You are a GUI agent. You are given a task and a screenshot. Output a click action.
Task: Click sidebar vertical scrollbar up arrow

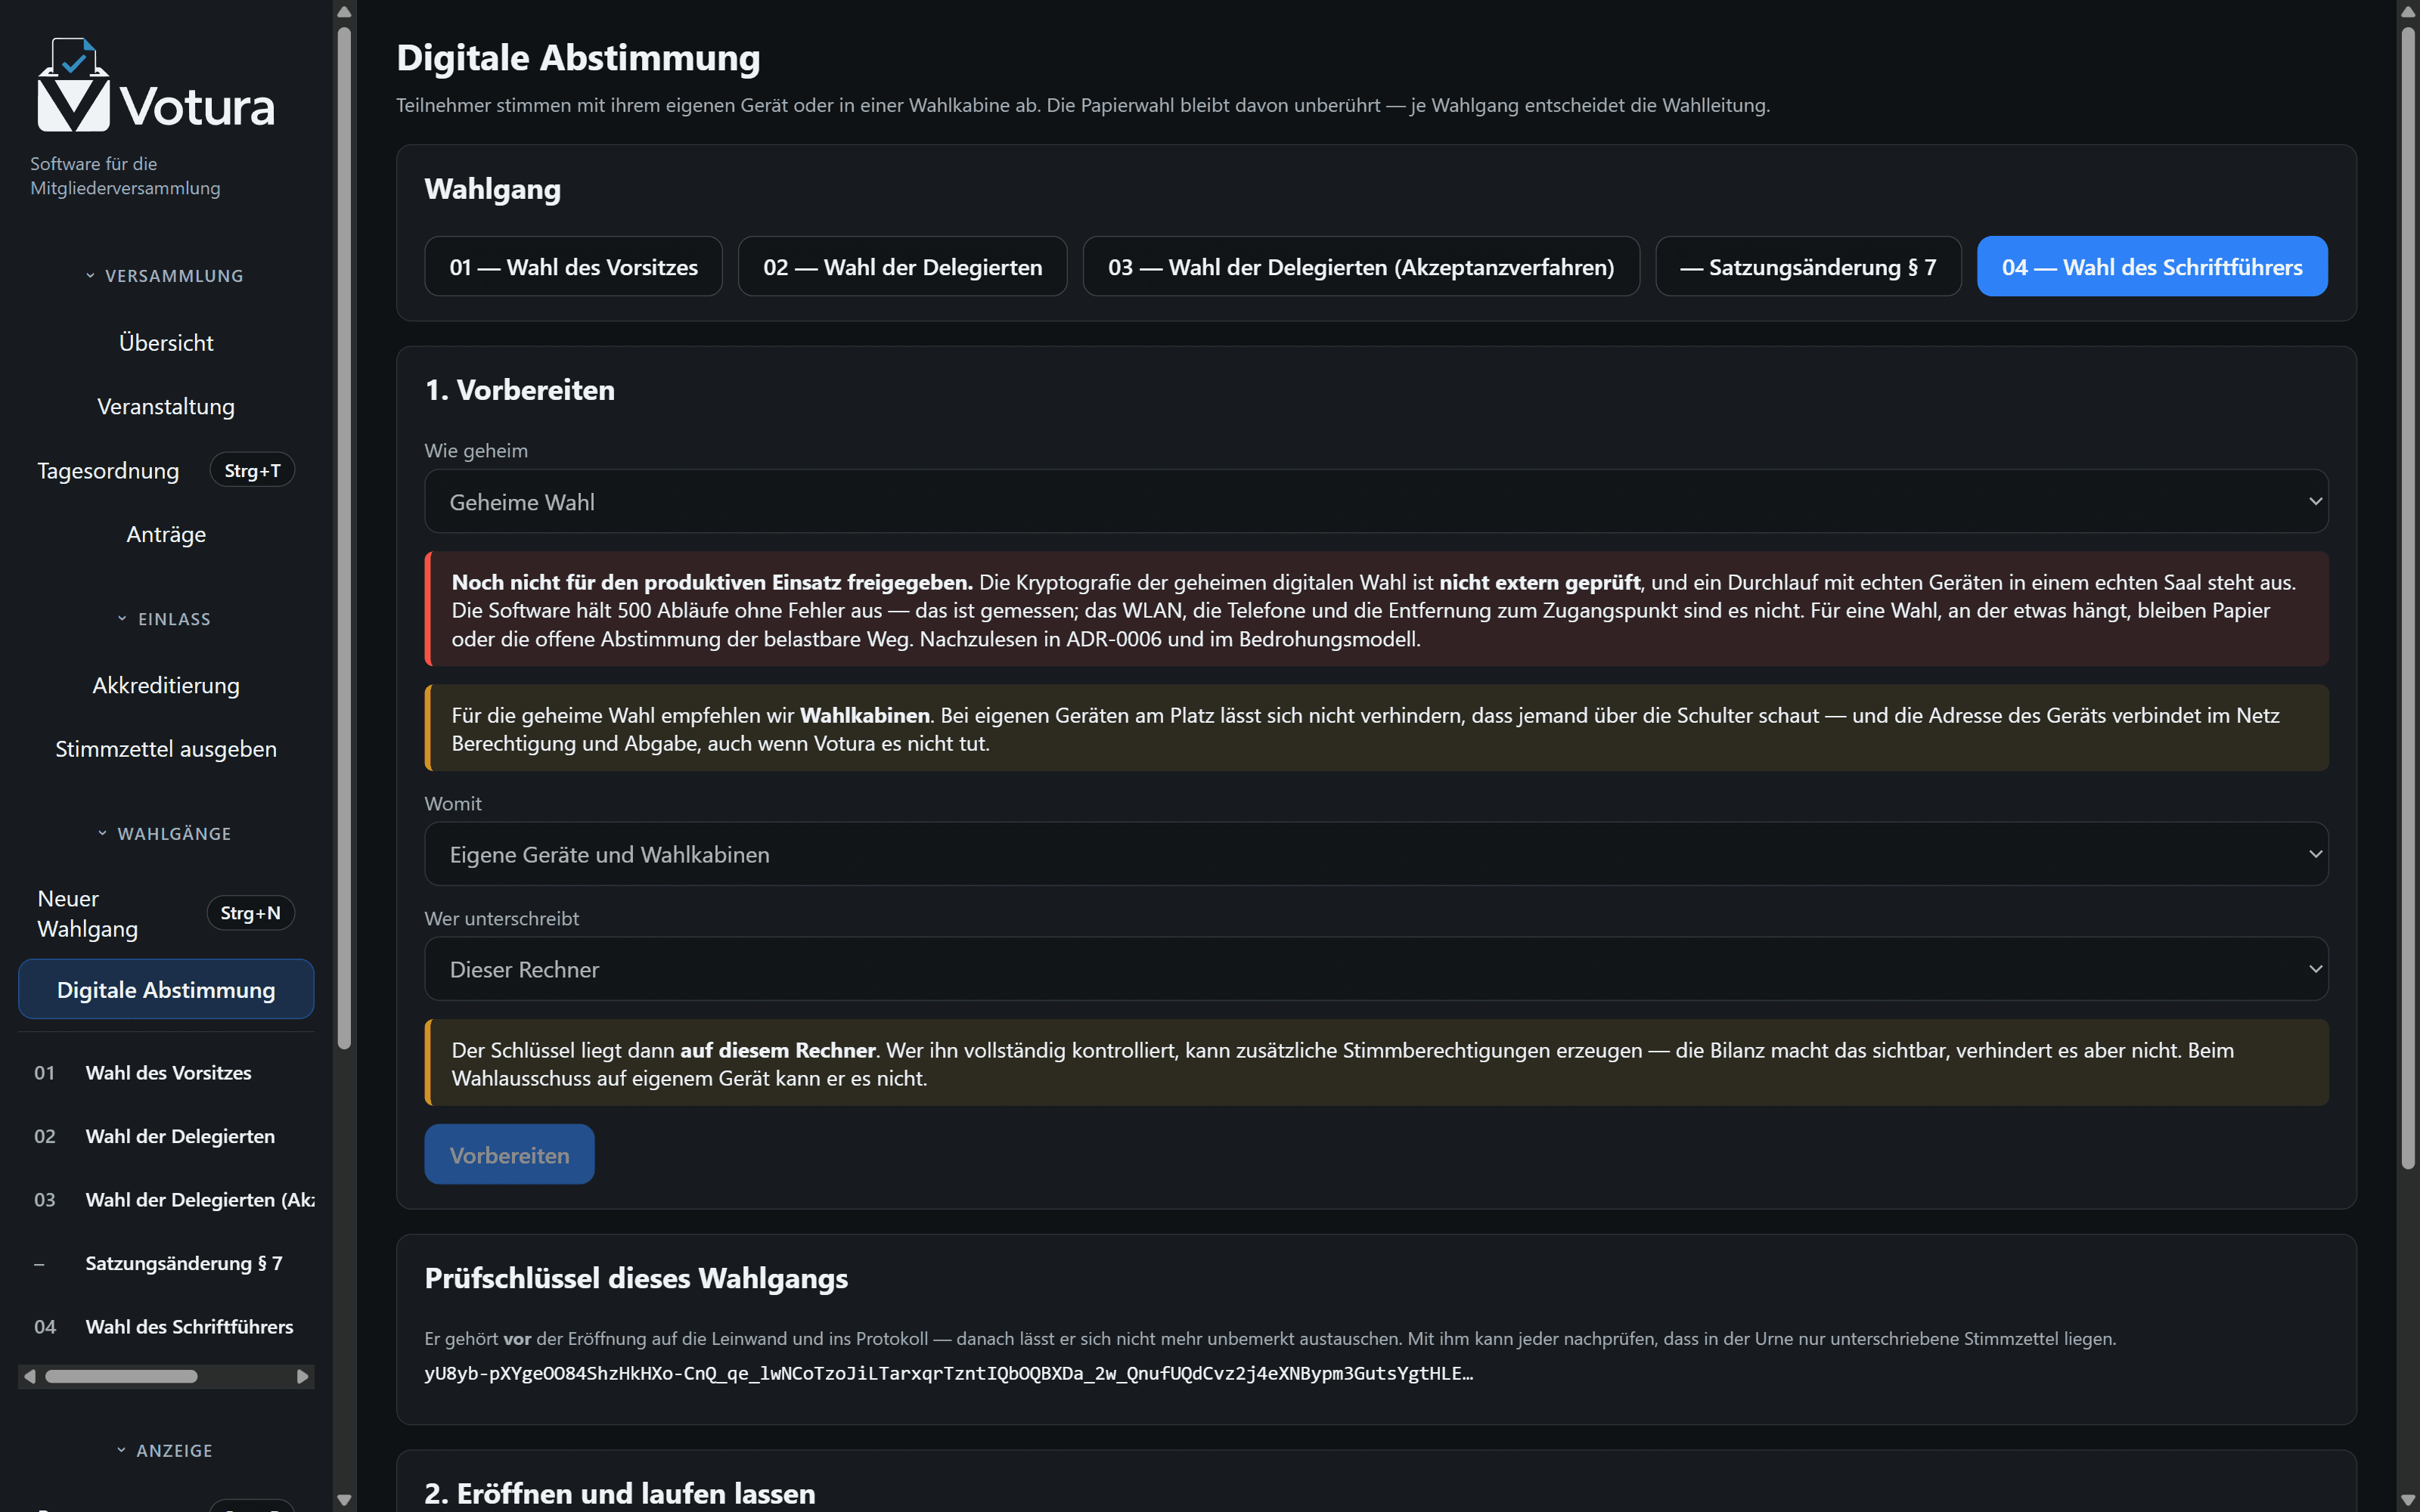pos(344,12)
